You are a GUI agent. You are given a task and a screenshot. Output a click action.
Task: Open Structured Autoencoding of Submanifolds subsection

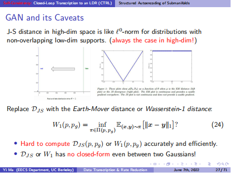click(x=154, y=3)
